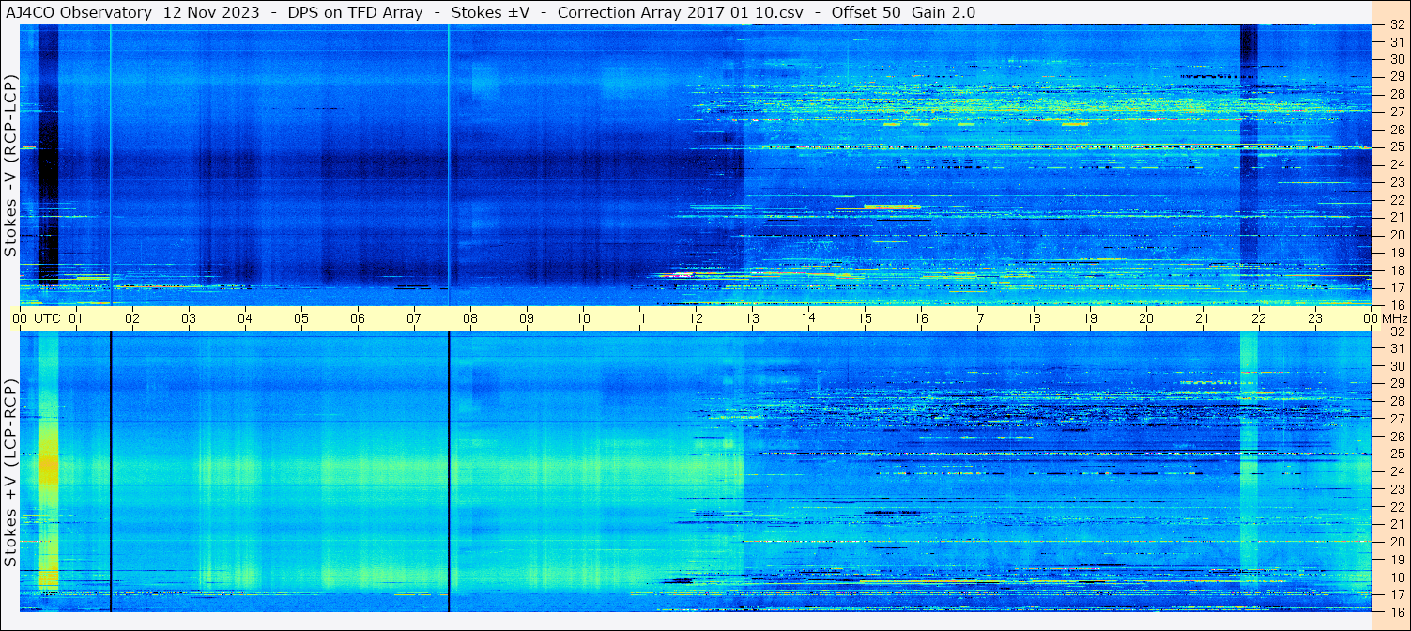Select the 03 hour tick label
Viewport: 1411px width, 631px height.
[x=189, y=318]
